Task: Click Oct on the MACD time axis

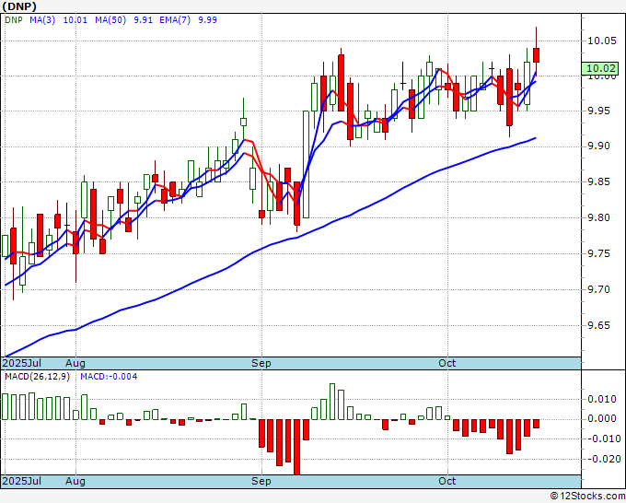Action: click(447, 481)
